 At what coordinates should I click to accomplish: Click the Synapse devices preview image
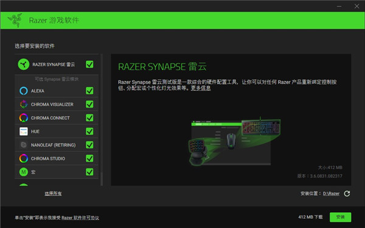point(235,142)
